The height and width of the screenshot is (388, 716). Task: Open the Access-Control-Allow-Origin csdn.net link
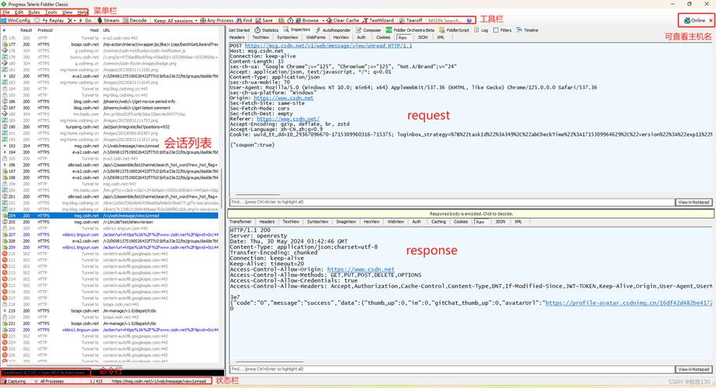361,269
